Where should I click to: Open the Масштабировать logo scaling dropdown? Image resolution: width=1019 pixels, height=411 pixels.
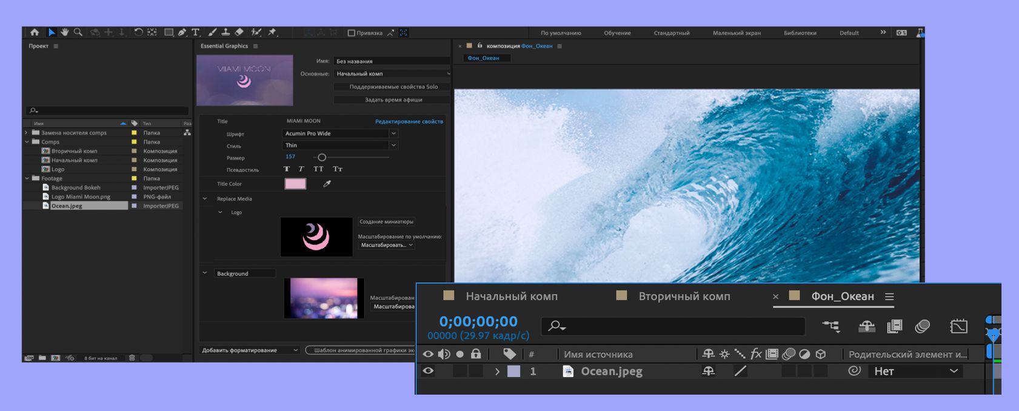(386, 245)
